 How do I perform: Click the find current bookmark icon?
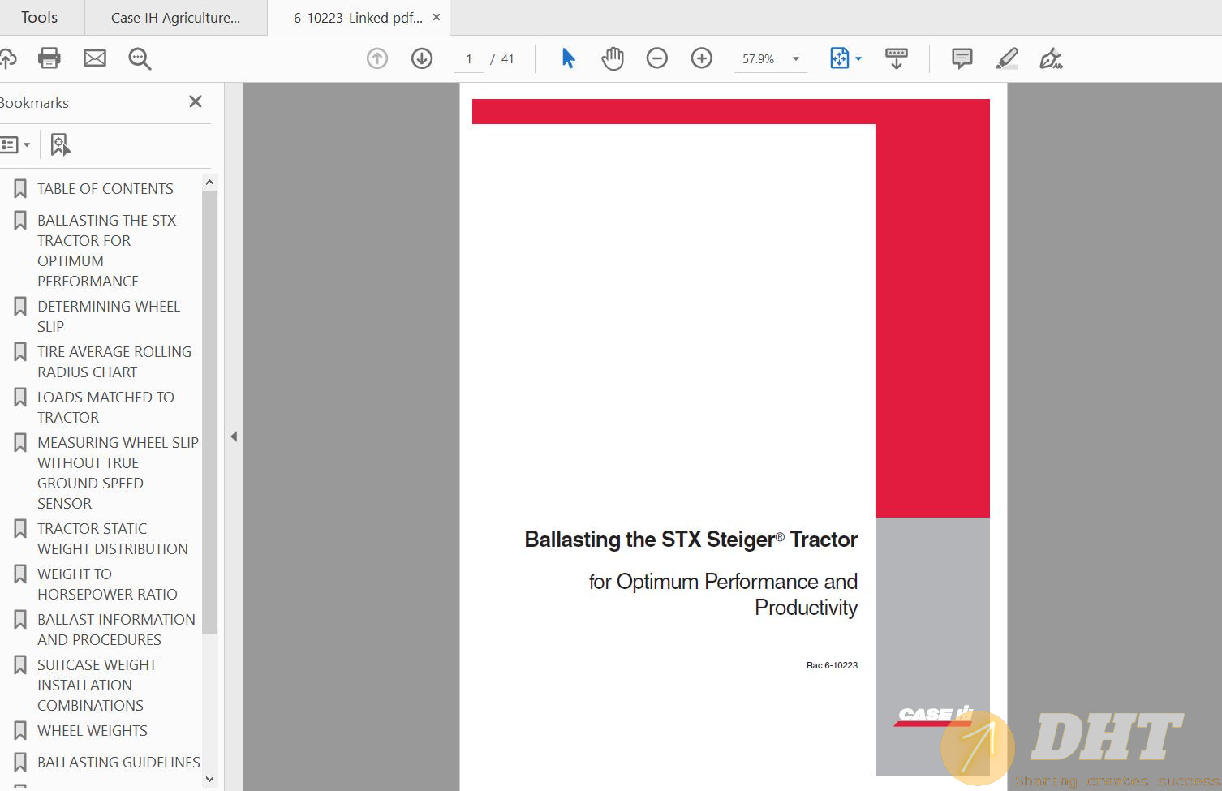point(61,145)
